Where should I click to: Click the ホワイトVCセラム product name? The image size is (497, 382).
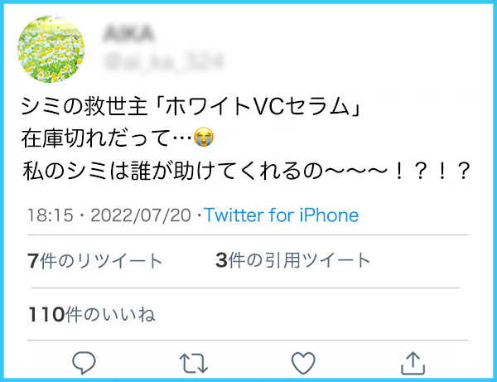[258, 106]
